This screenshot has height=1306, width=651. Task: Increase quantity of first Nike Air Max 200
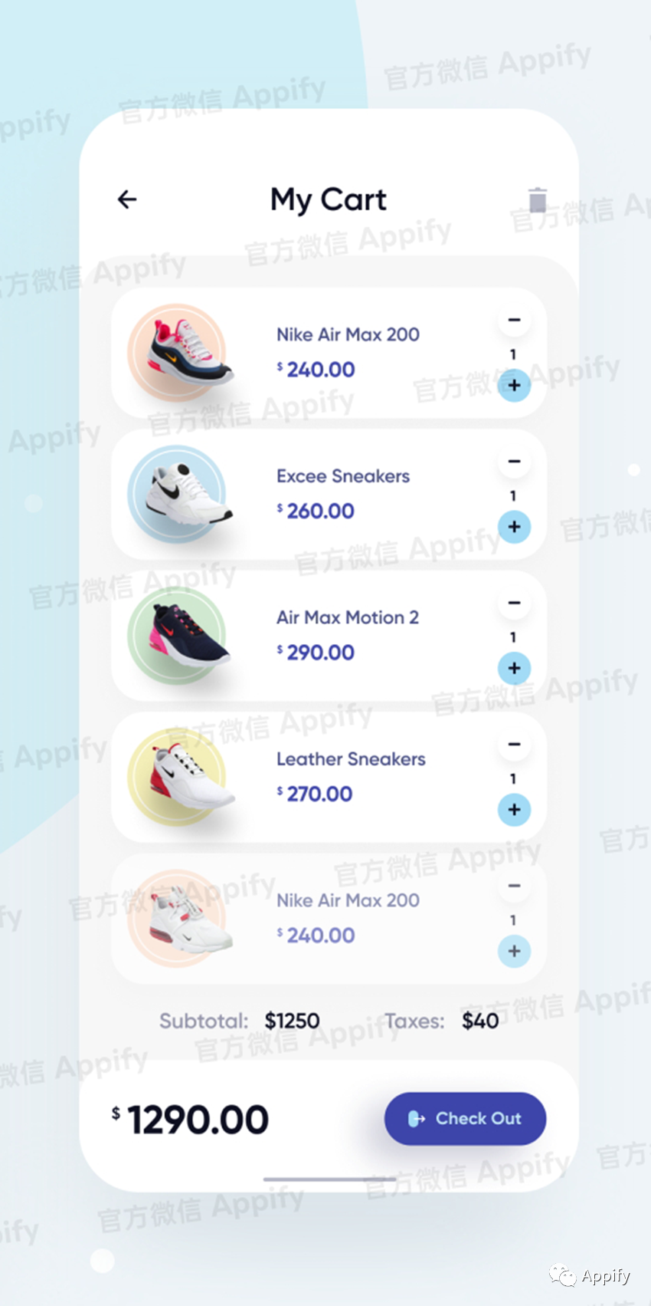tap(514, 385)
